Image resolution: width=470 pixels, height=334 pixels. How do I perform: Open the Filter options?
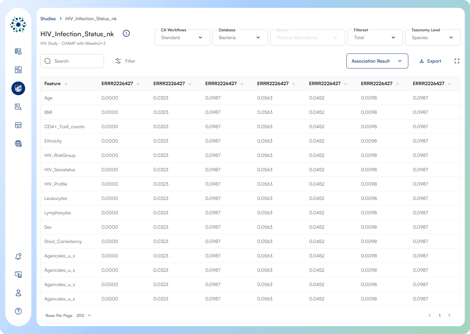point(125,61)
